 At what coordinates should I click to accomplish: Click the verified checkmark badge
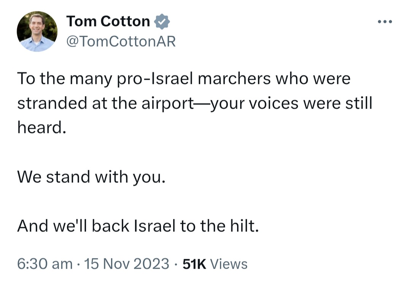162,21
